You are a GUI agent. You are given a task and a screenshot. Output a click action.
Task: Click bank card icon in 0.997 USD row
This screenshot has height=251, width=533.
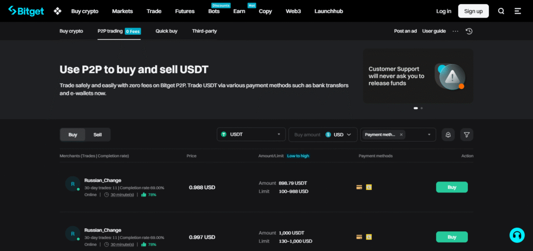(x=359, y=237)
